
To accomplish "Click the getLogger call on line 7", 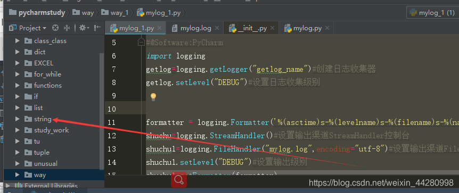I will tap(229, 69).
